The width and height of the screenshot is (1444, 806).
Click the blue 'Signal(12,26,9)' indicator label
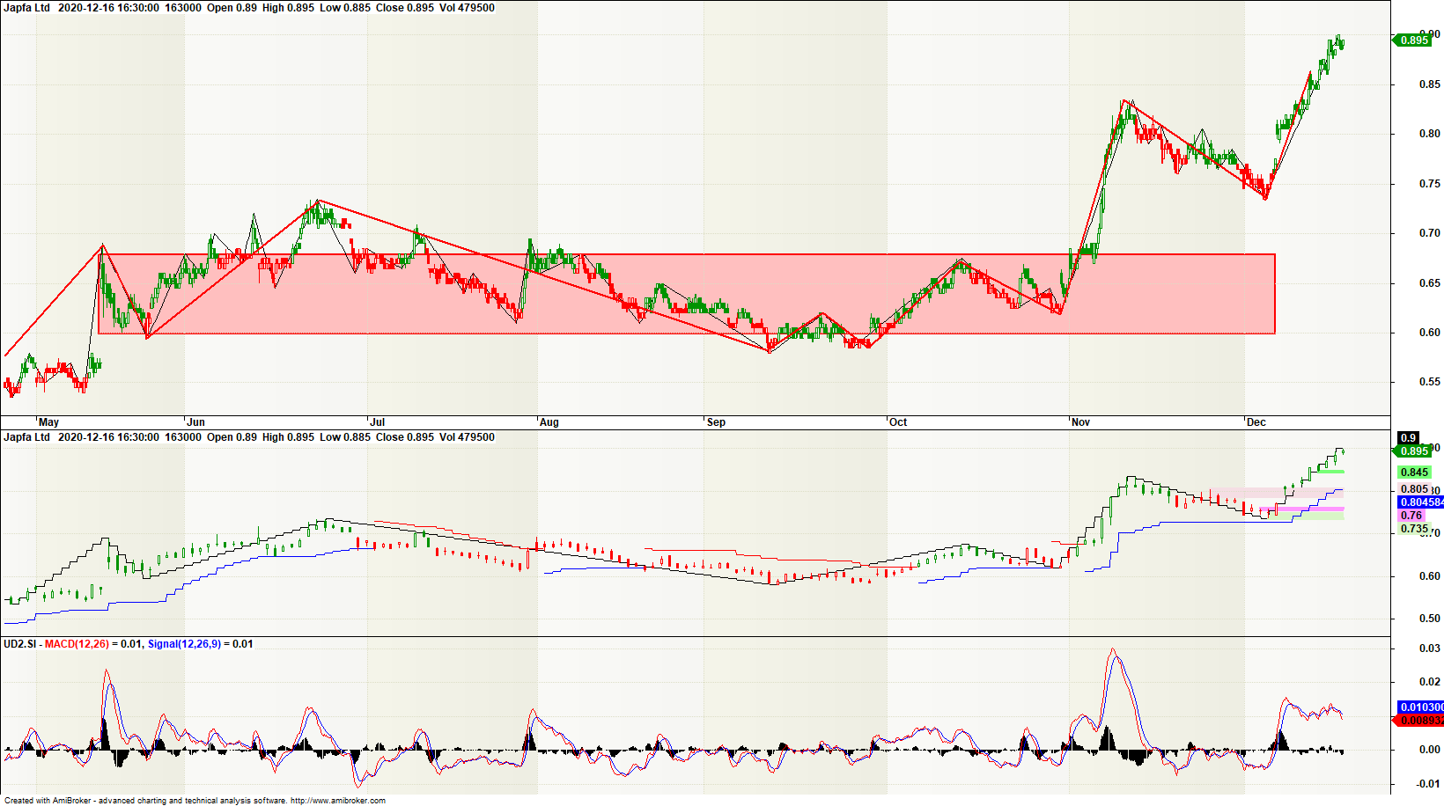pyautogui.click(x=184, y=644)
